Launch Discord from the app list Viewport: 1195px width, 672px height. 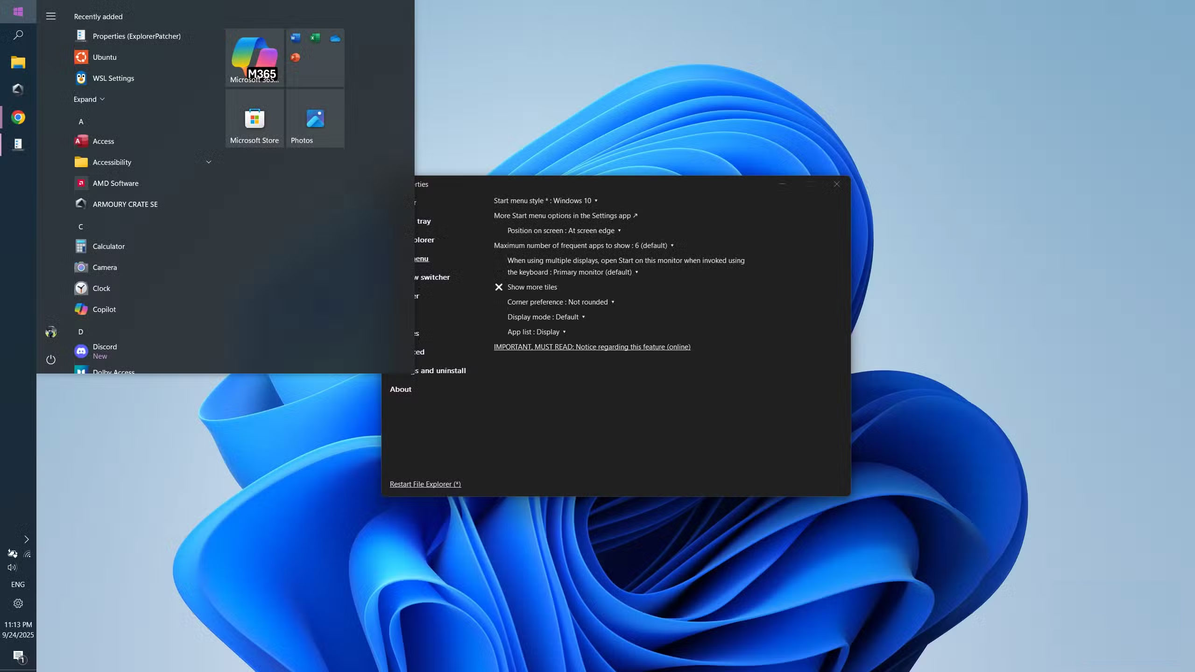(x=105, y=351)
